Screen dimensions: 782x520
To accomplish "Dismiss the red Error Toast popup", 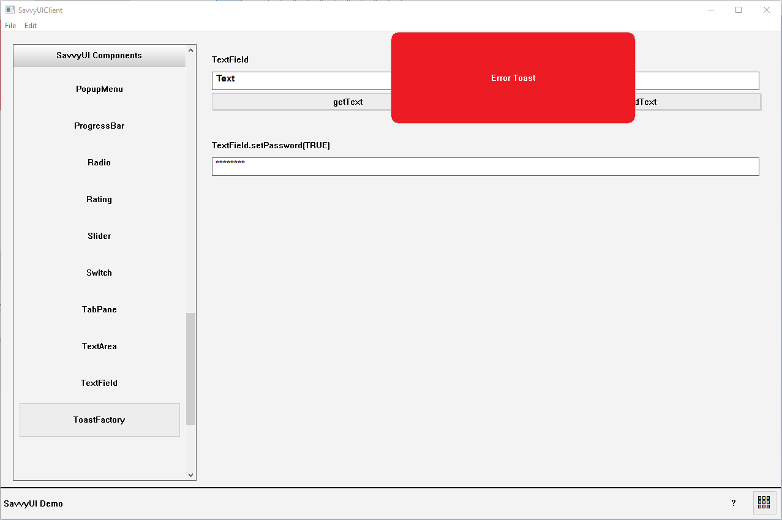I will [x=513, y=78].
